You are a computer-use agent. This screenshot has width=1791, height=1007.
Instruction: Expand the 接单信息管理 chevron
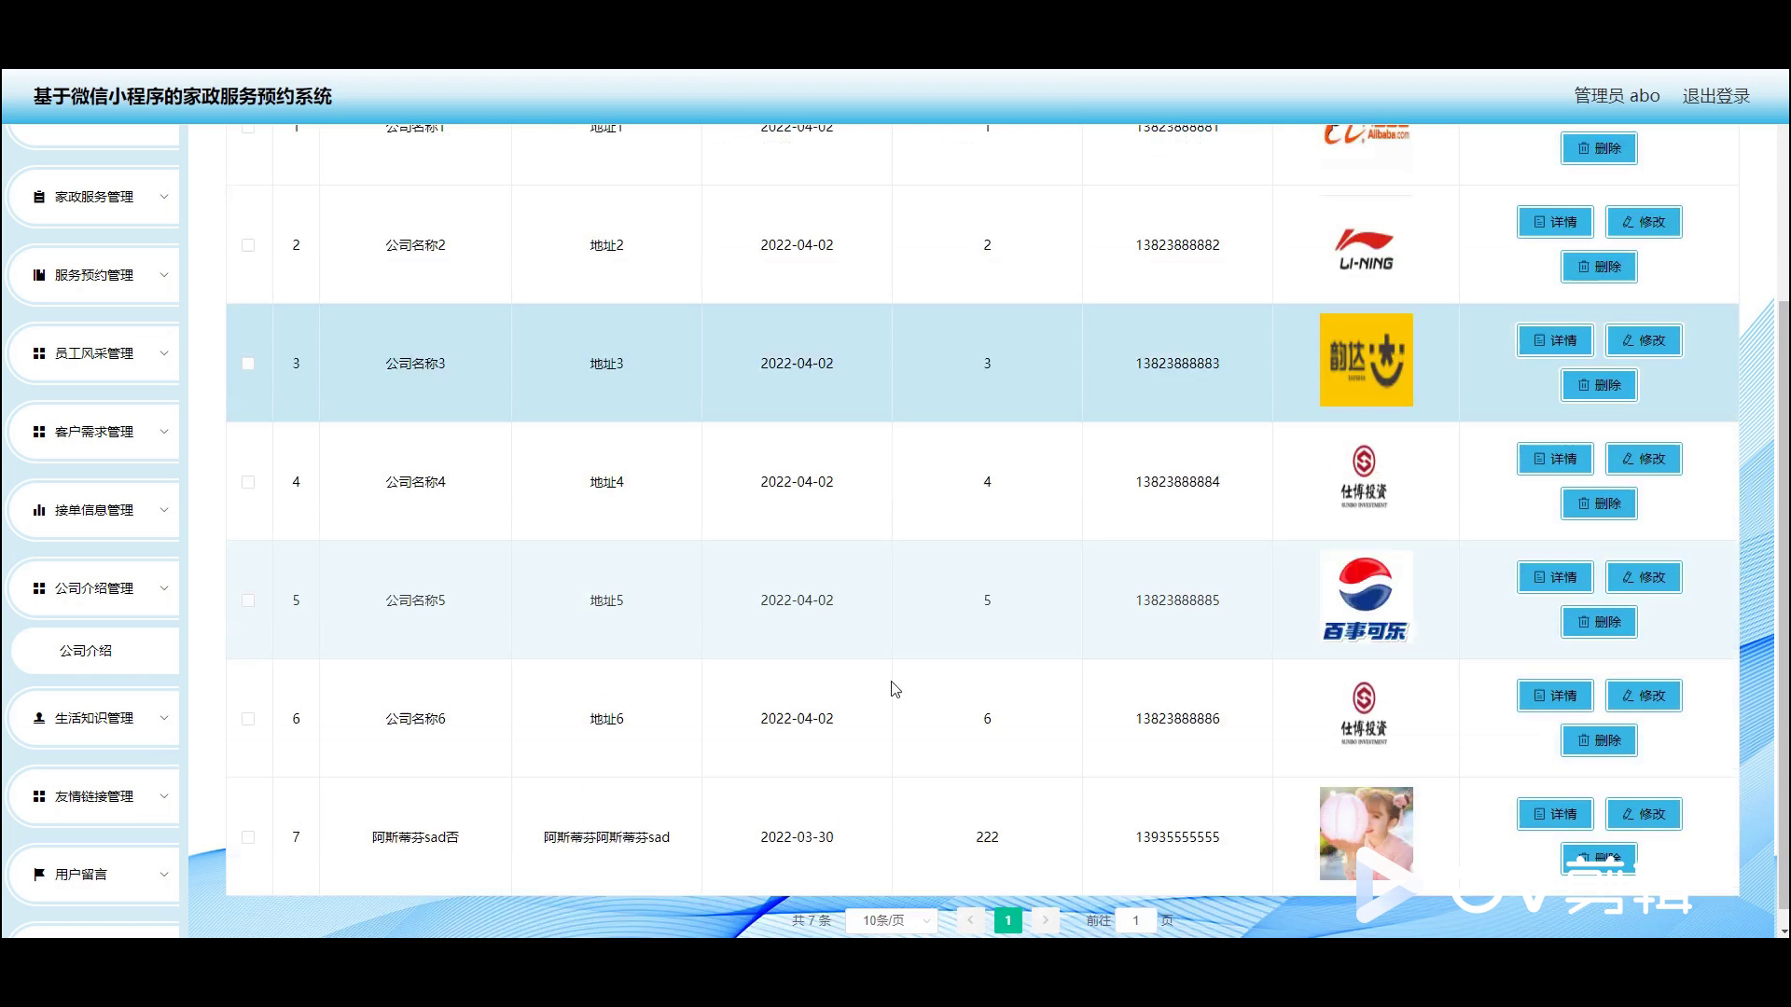click(x=164, y=510)
